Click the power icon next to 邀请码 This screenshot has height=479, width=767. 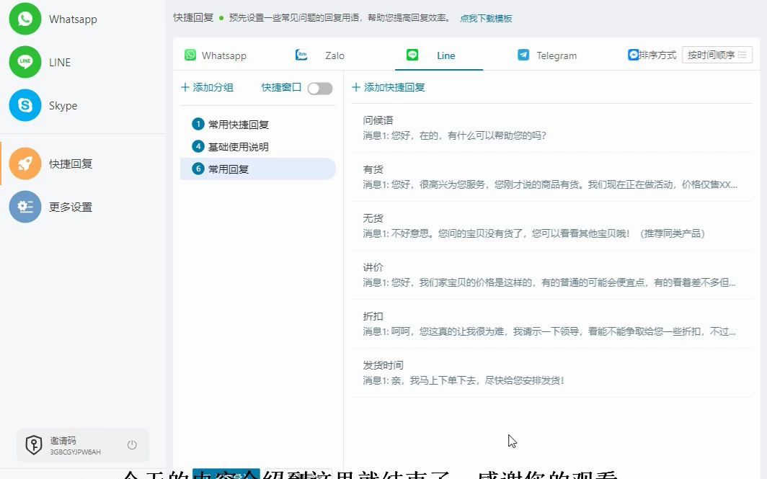click(x=132, y=444)
